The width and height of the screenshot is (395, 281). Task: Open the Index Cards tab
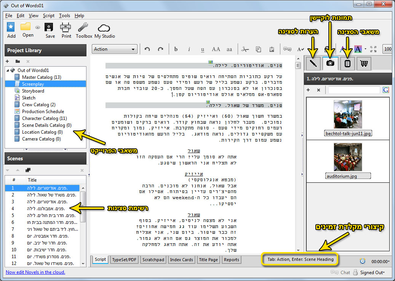coord(181,260)
